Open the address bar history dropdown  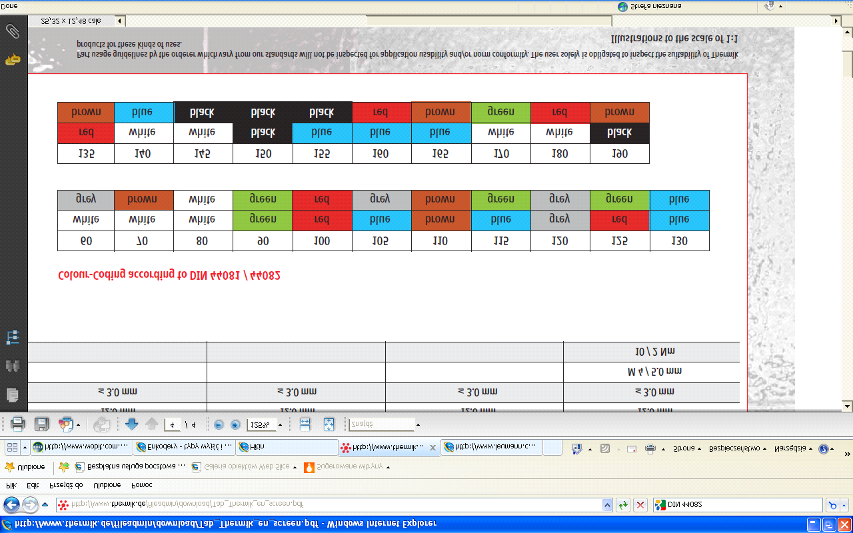pyautogui.click(x=606, y=504)
